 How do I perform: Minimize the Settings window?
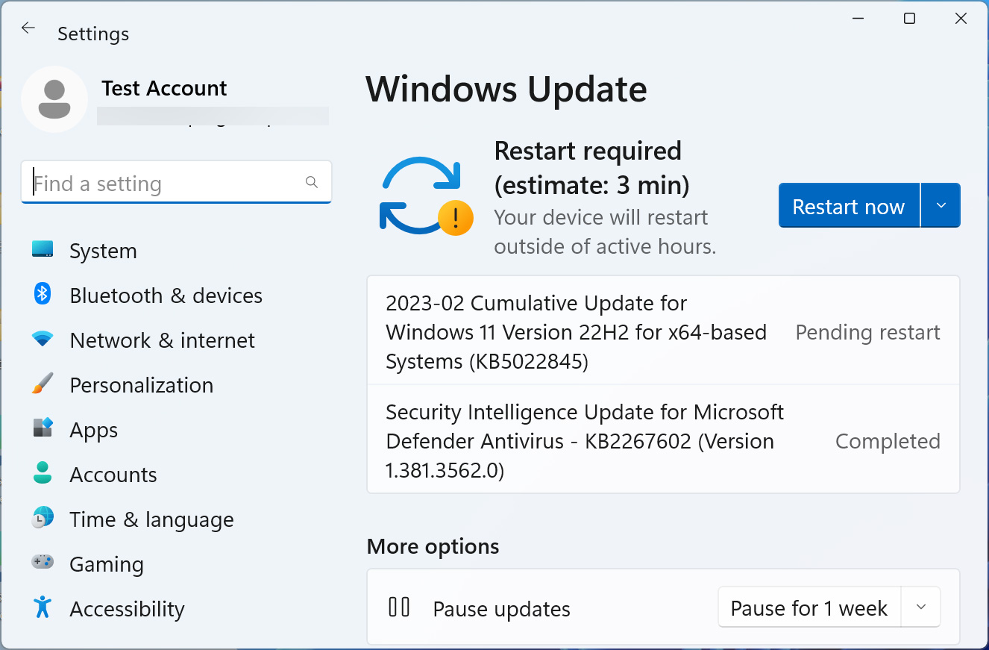coord(858,19)
